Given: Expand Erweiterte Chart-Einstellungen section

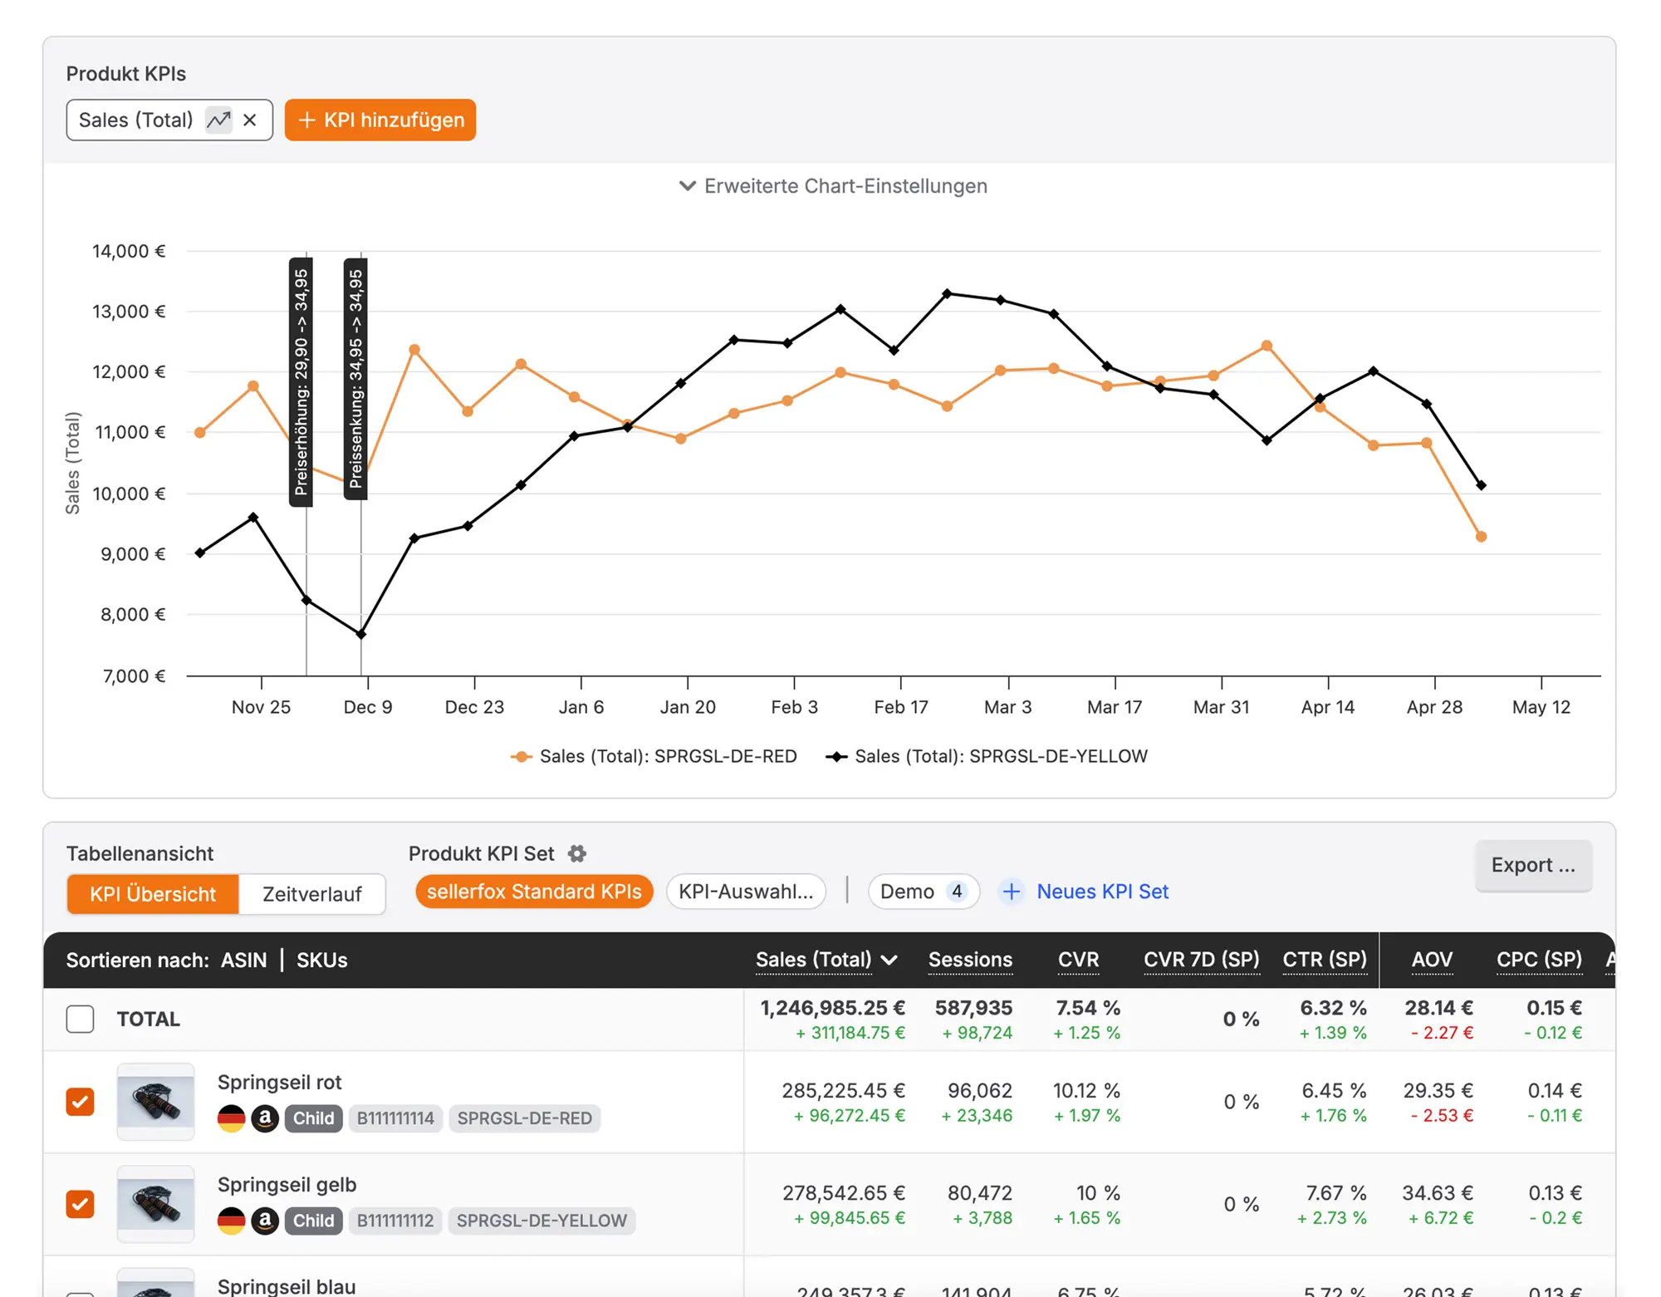Looking at the screenshot, I should (833, 186).
